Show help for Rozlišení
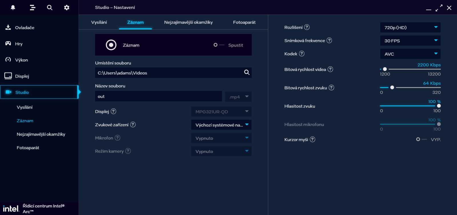Screen dimensions: 457x215 coord(307,27)
